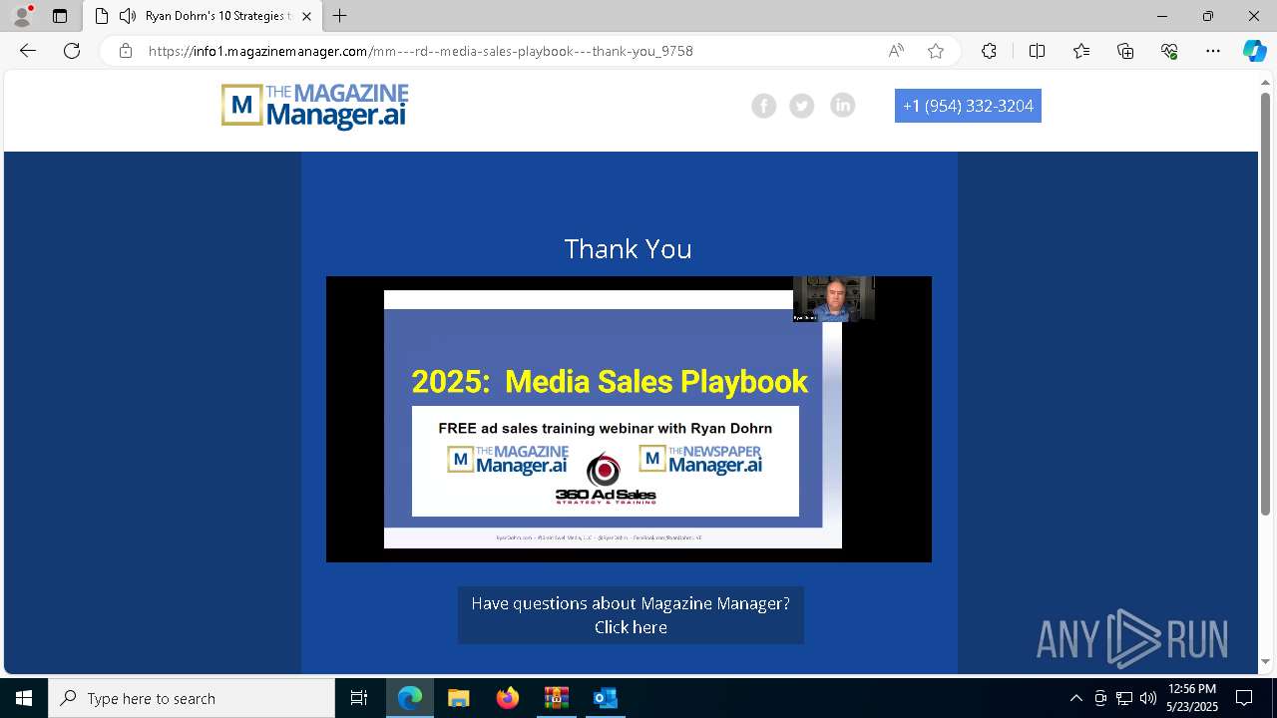Open the Copilot sidebar
Screen dimensions: 1277x718
click(x=1254, y=51)
